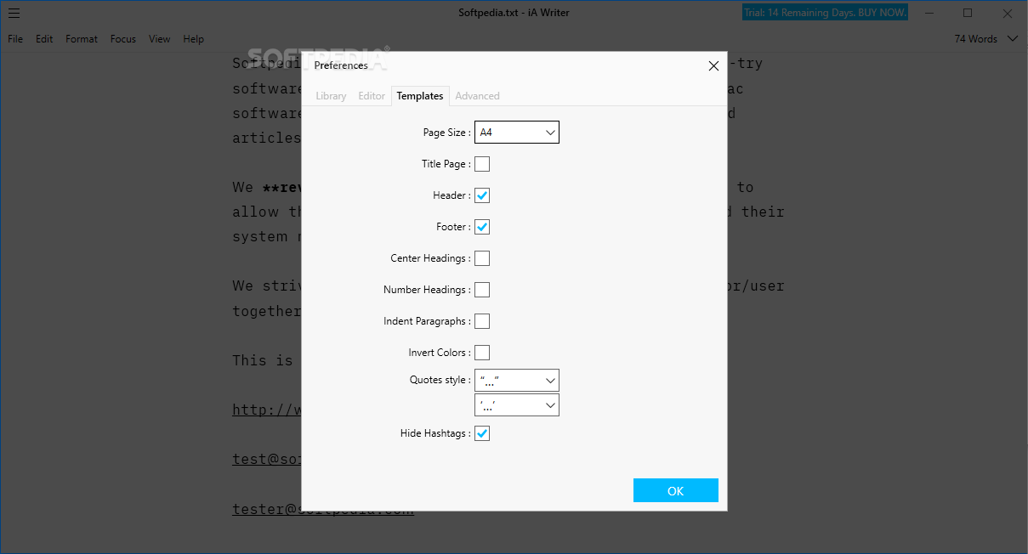The image size is (1028, 554).
Task: Switch to the Editor tab
Action: pos(372,96)
